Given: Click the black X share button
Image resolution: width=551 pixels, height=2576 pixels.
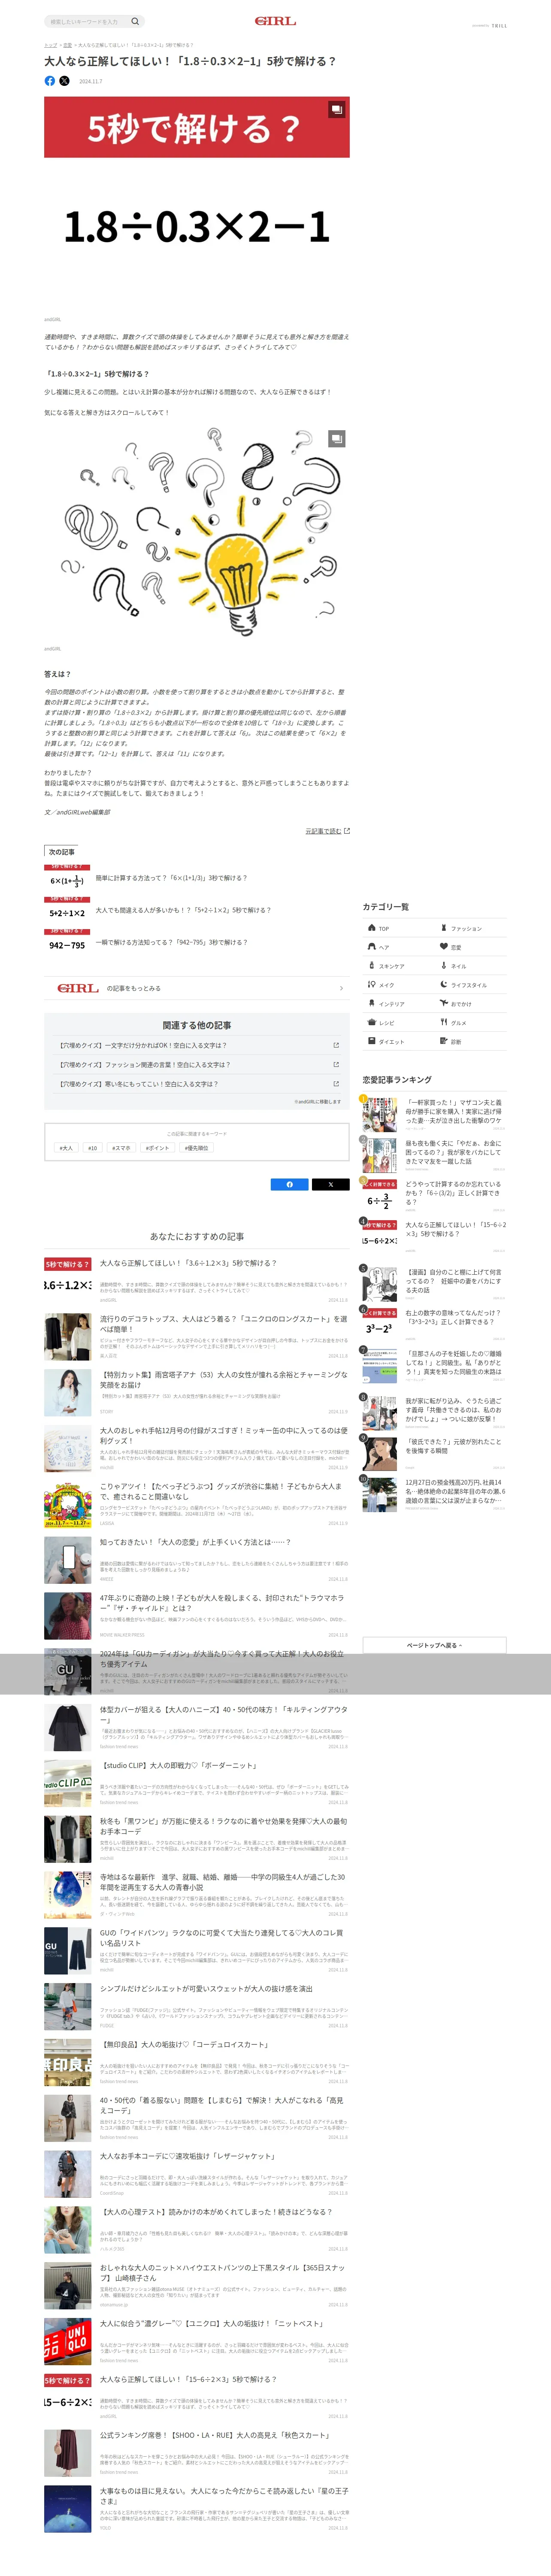Looking at the screenshot, I should coord(330,1184).
